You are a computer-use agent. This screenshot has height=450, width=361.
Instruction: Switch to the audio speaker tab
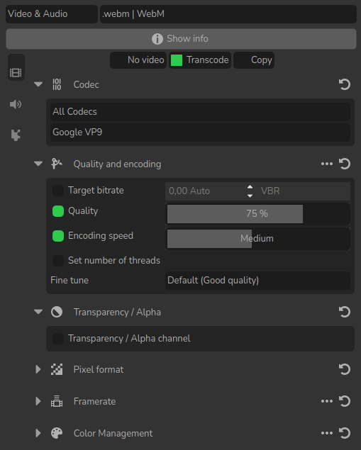pyautogui.click(x=16, y=104)
